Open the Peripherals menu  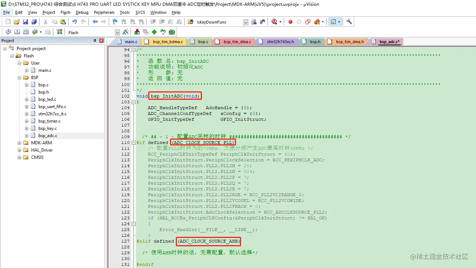(104, 12)
